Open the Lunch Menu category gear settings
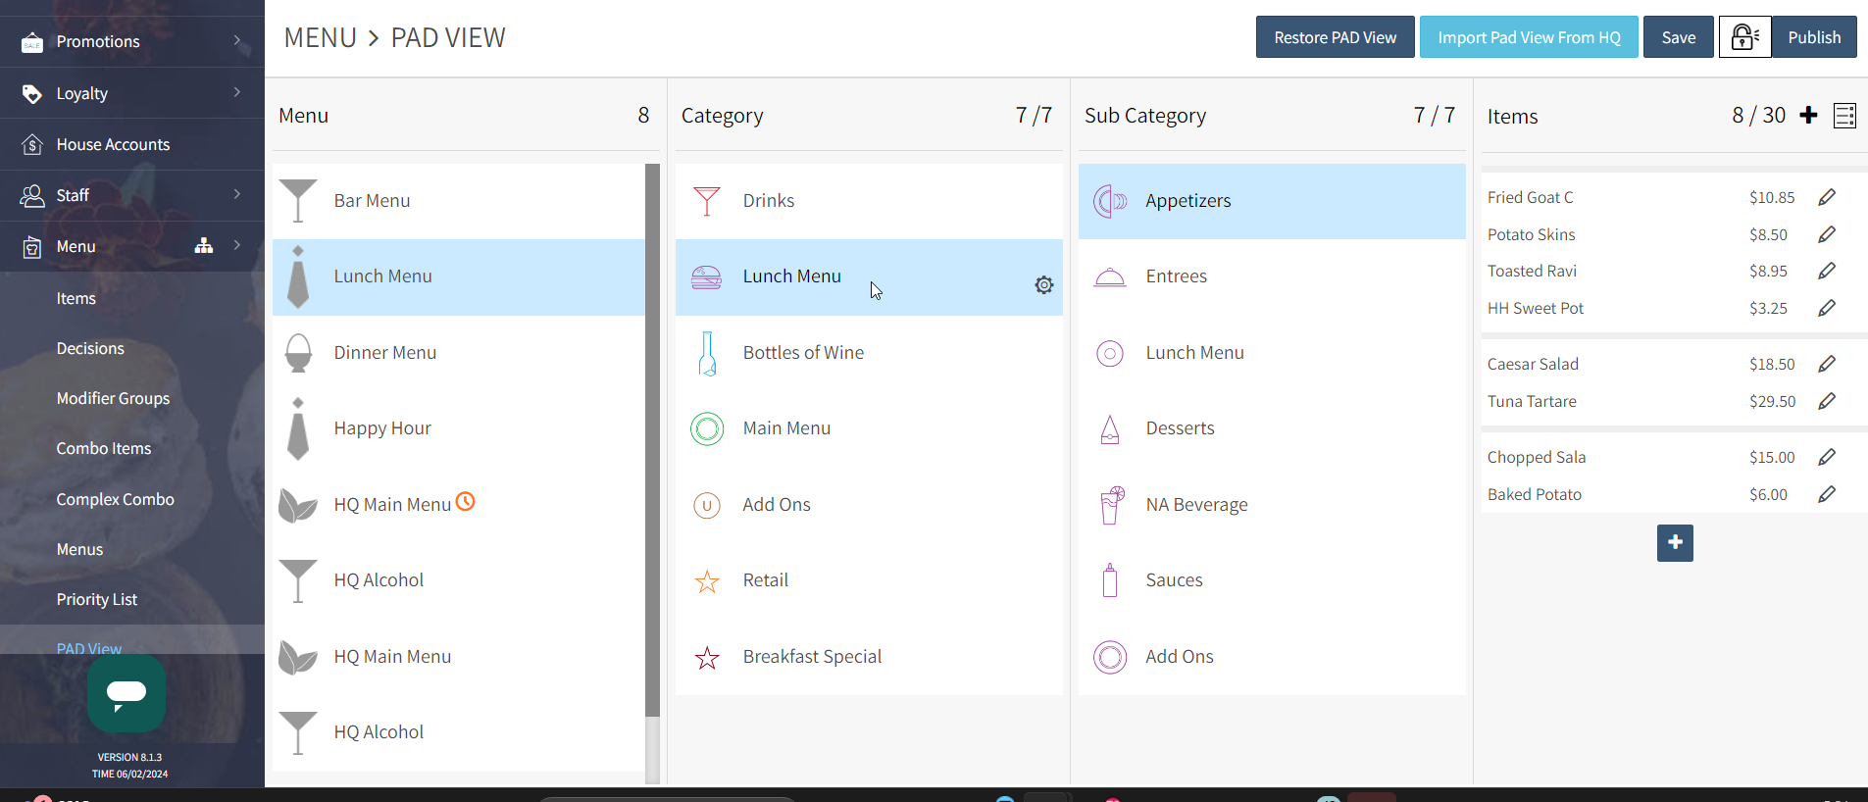 [1043, 285]
